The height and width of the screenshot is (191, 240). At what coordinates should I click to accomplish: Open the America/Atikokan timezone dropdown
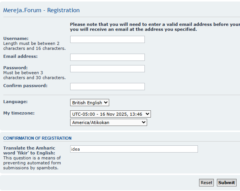coord(108,123)
